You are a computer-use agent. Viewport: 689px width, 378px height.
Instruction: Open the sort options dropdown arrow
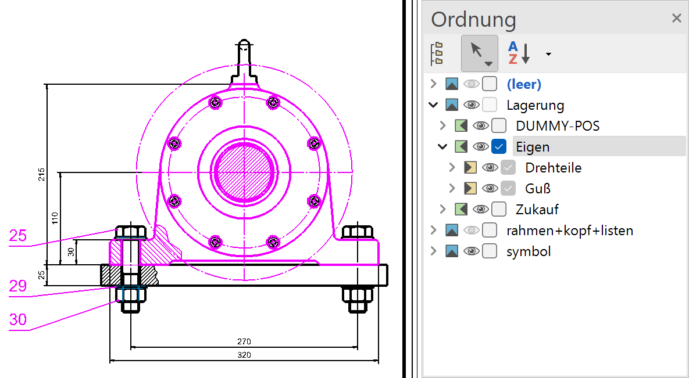[x=548, y=55]
